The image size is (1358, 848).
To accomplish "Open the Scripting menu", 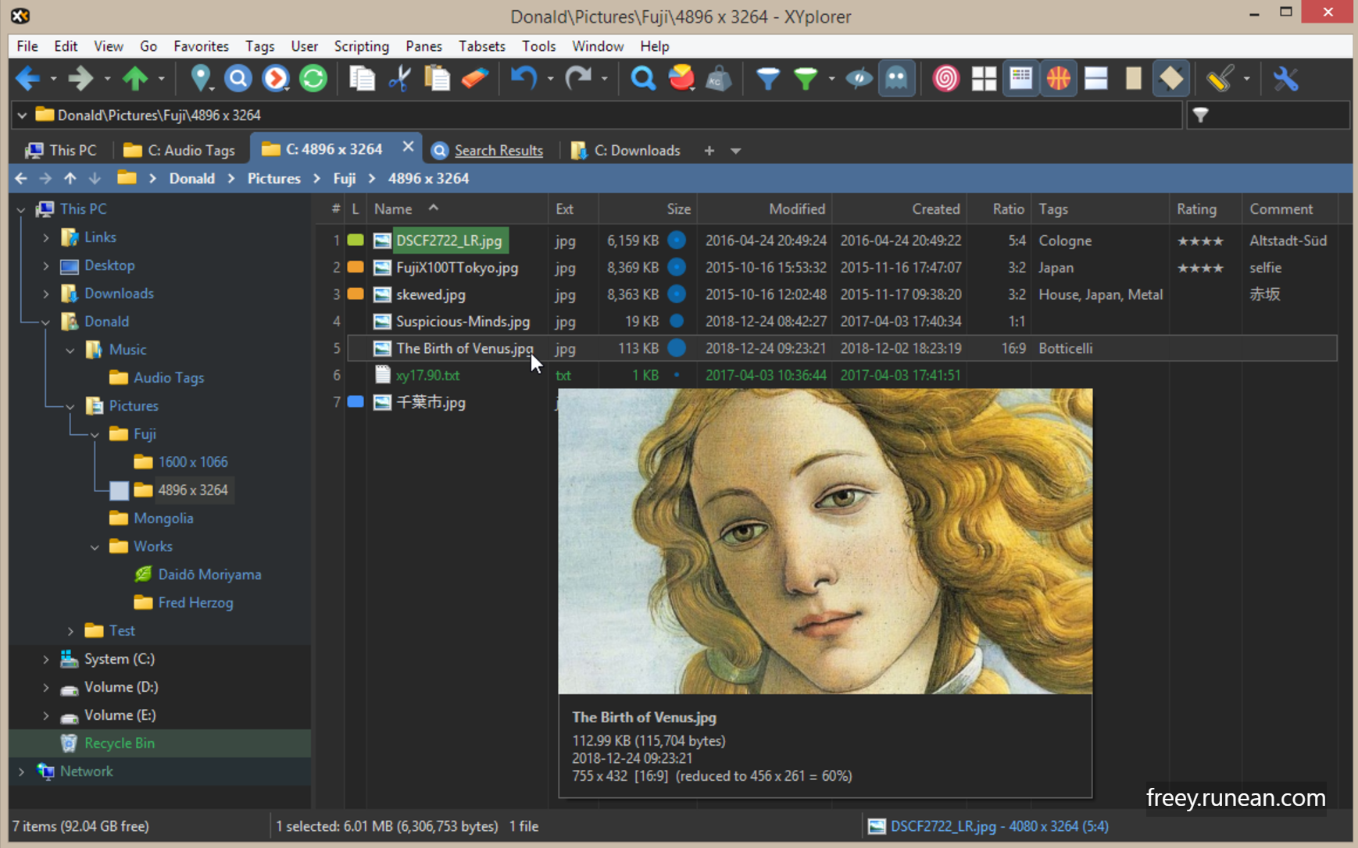I will [361, 46].
